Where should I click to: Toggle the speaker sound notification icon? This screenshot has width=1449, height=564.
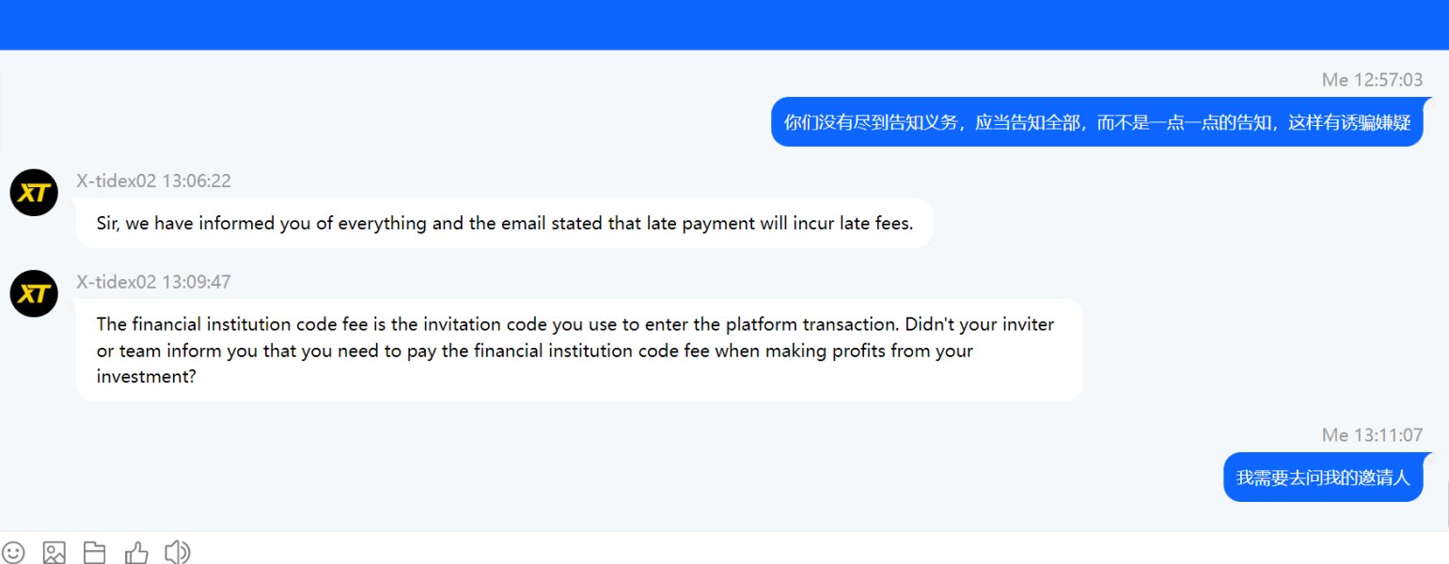point(177,553)
